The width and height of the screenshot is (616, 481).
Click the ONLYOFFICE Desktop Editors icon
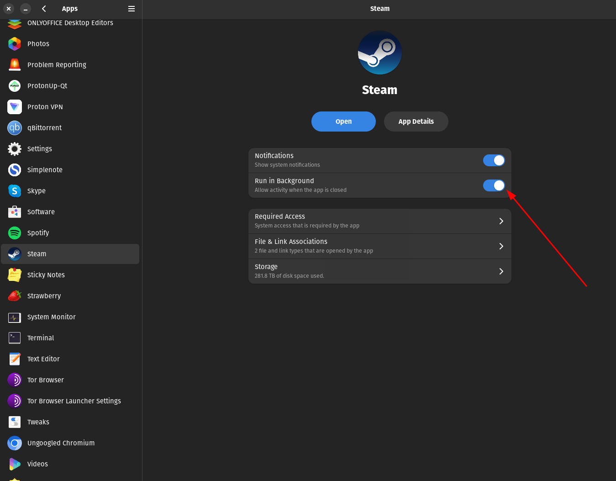15,24
